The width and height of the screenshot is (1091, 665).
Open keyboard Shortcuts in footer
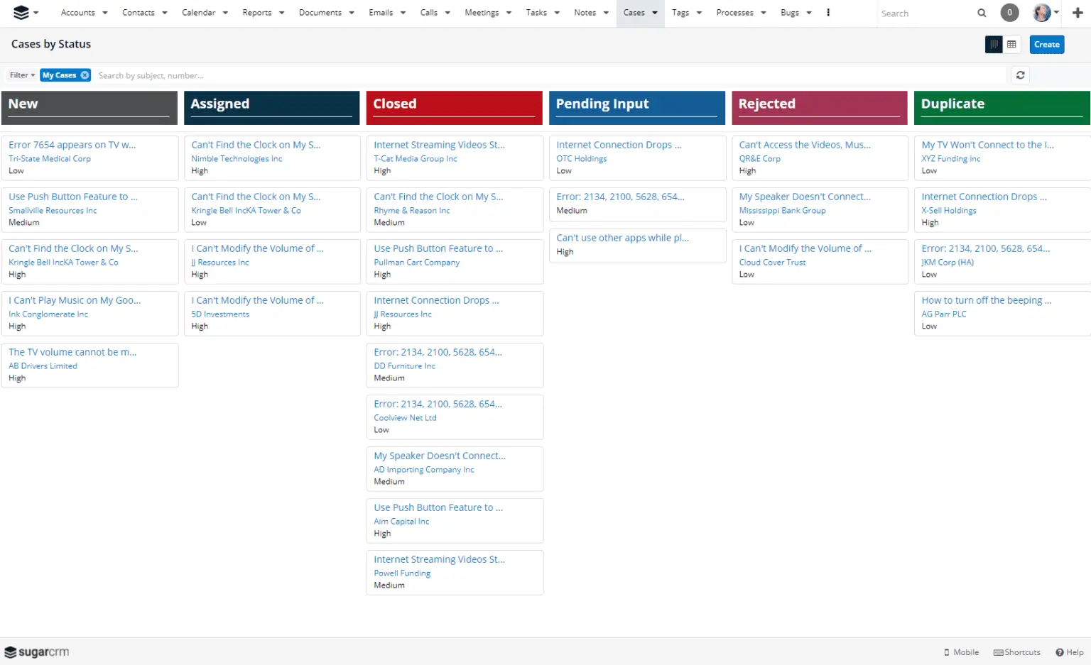tap(1016, 652)
